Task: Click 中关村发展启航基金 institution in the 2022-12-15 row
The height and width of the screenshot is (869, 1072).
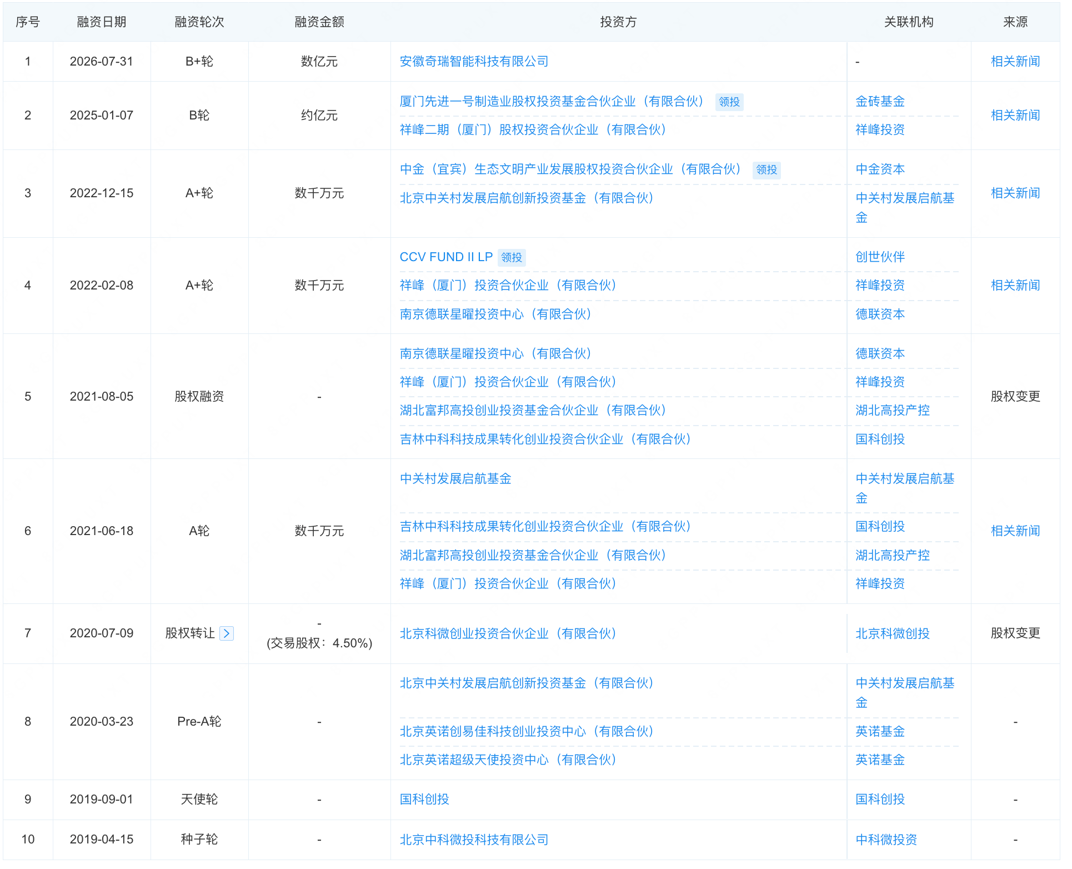Action: coord(905,208)
